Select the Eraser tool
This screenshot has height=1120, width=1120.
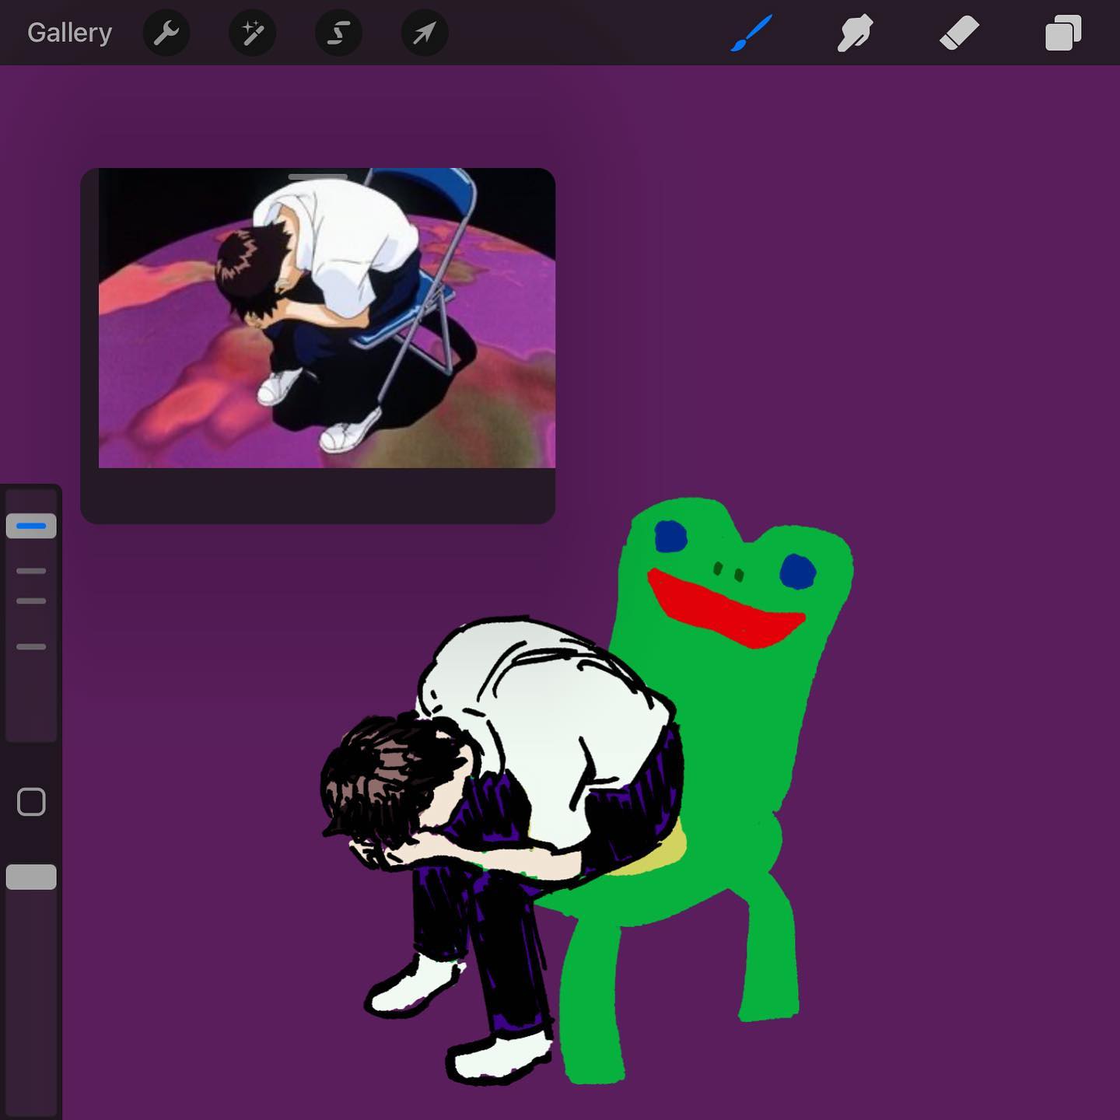[959, 33]
